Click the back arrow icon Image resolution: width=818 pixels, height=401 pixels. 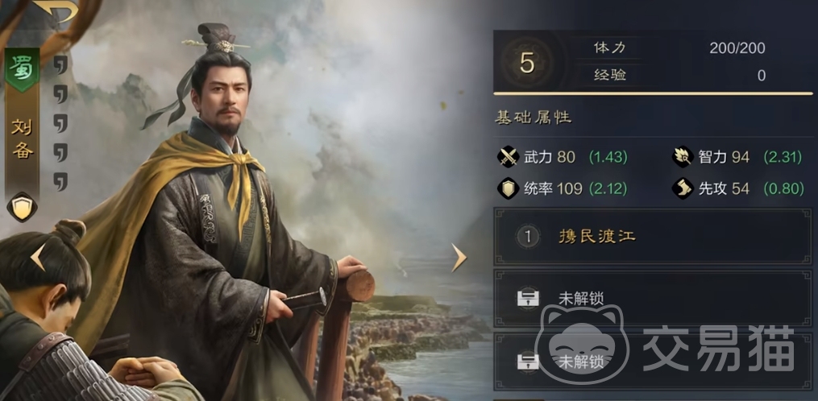coord(56,10)
